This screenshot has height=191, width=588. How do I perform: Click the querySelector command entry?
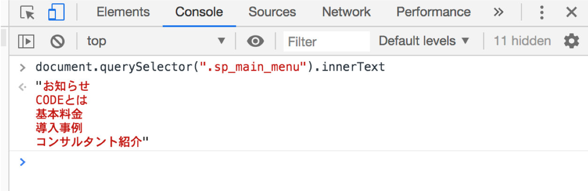tap(210, 67)
